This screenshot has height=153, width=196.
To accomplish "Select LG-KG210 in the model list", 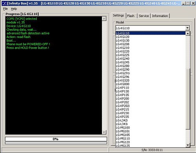I will click(151, 48).
